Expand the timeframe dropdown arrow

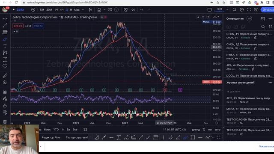click(x=83, y=10)
